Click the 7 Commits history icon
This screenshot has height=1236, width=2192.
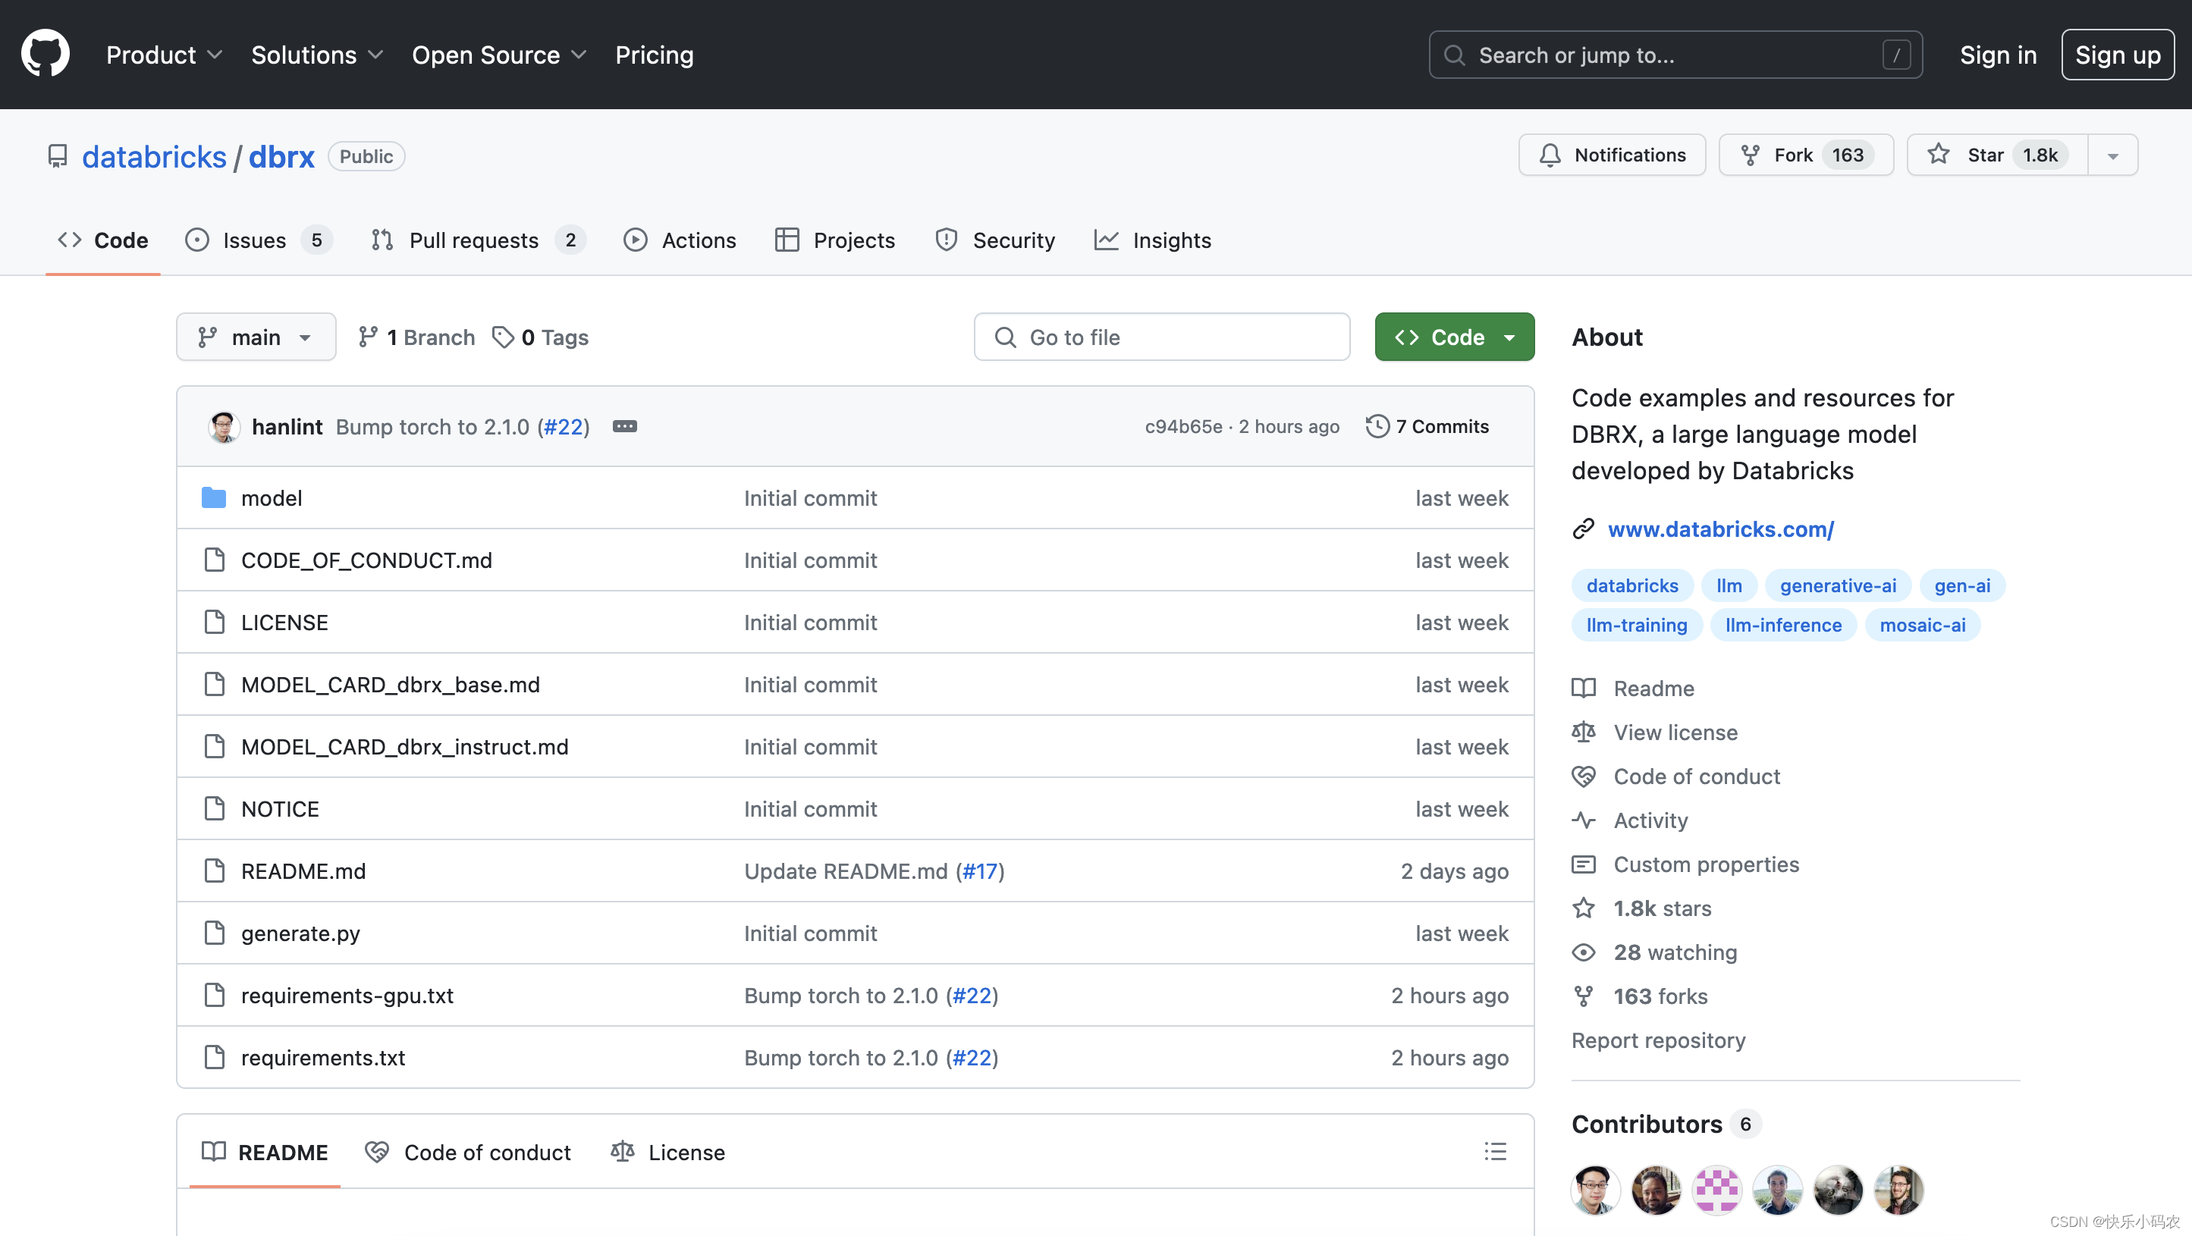click(x=1377, y=426)
